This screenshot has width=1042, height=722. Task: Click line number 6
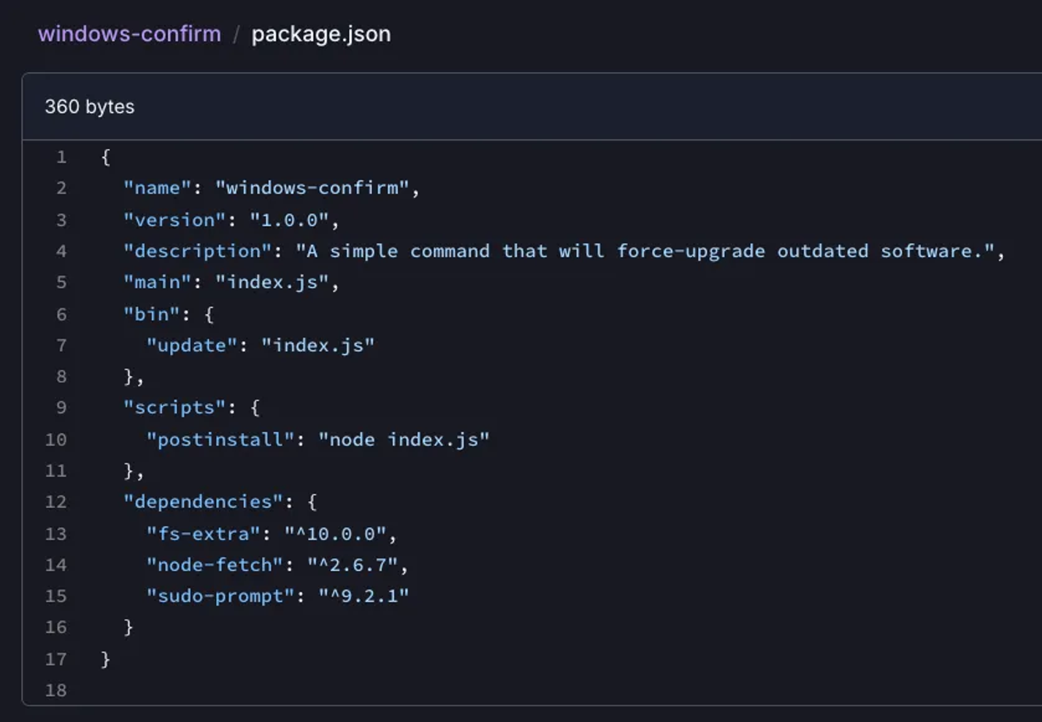pyautogui.click(x=61, y=314)
